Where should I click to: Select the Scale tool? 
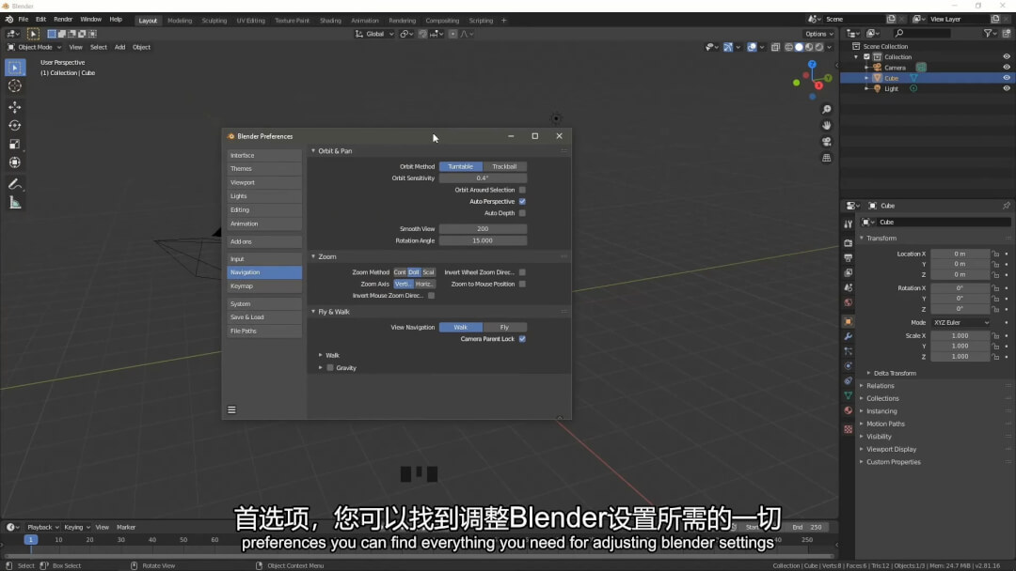(15, 145)
